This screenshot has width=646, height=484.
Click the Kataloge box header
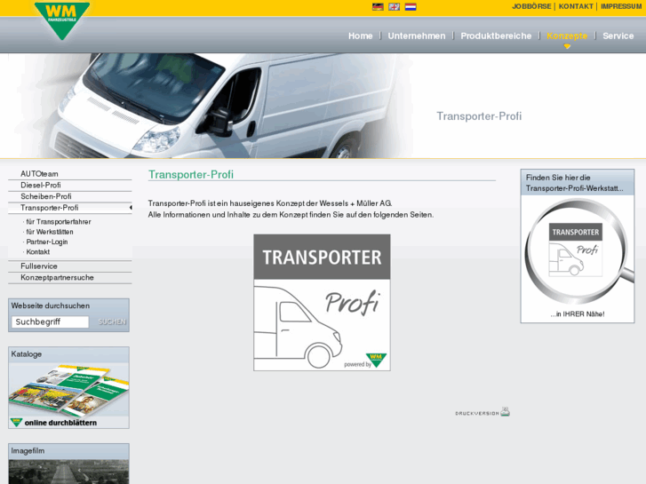pyautogui.click(x=68, y=354)
